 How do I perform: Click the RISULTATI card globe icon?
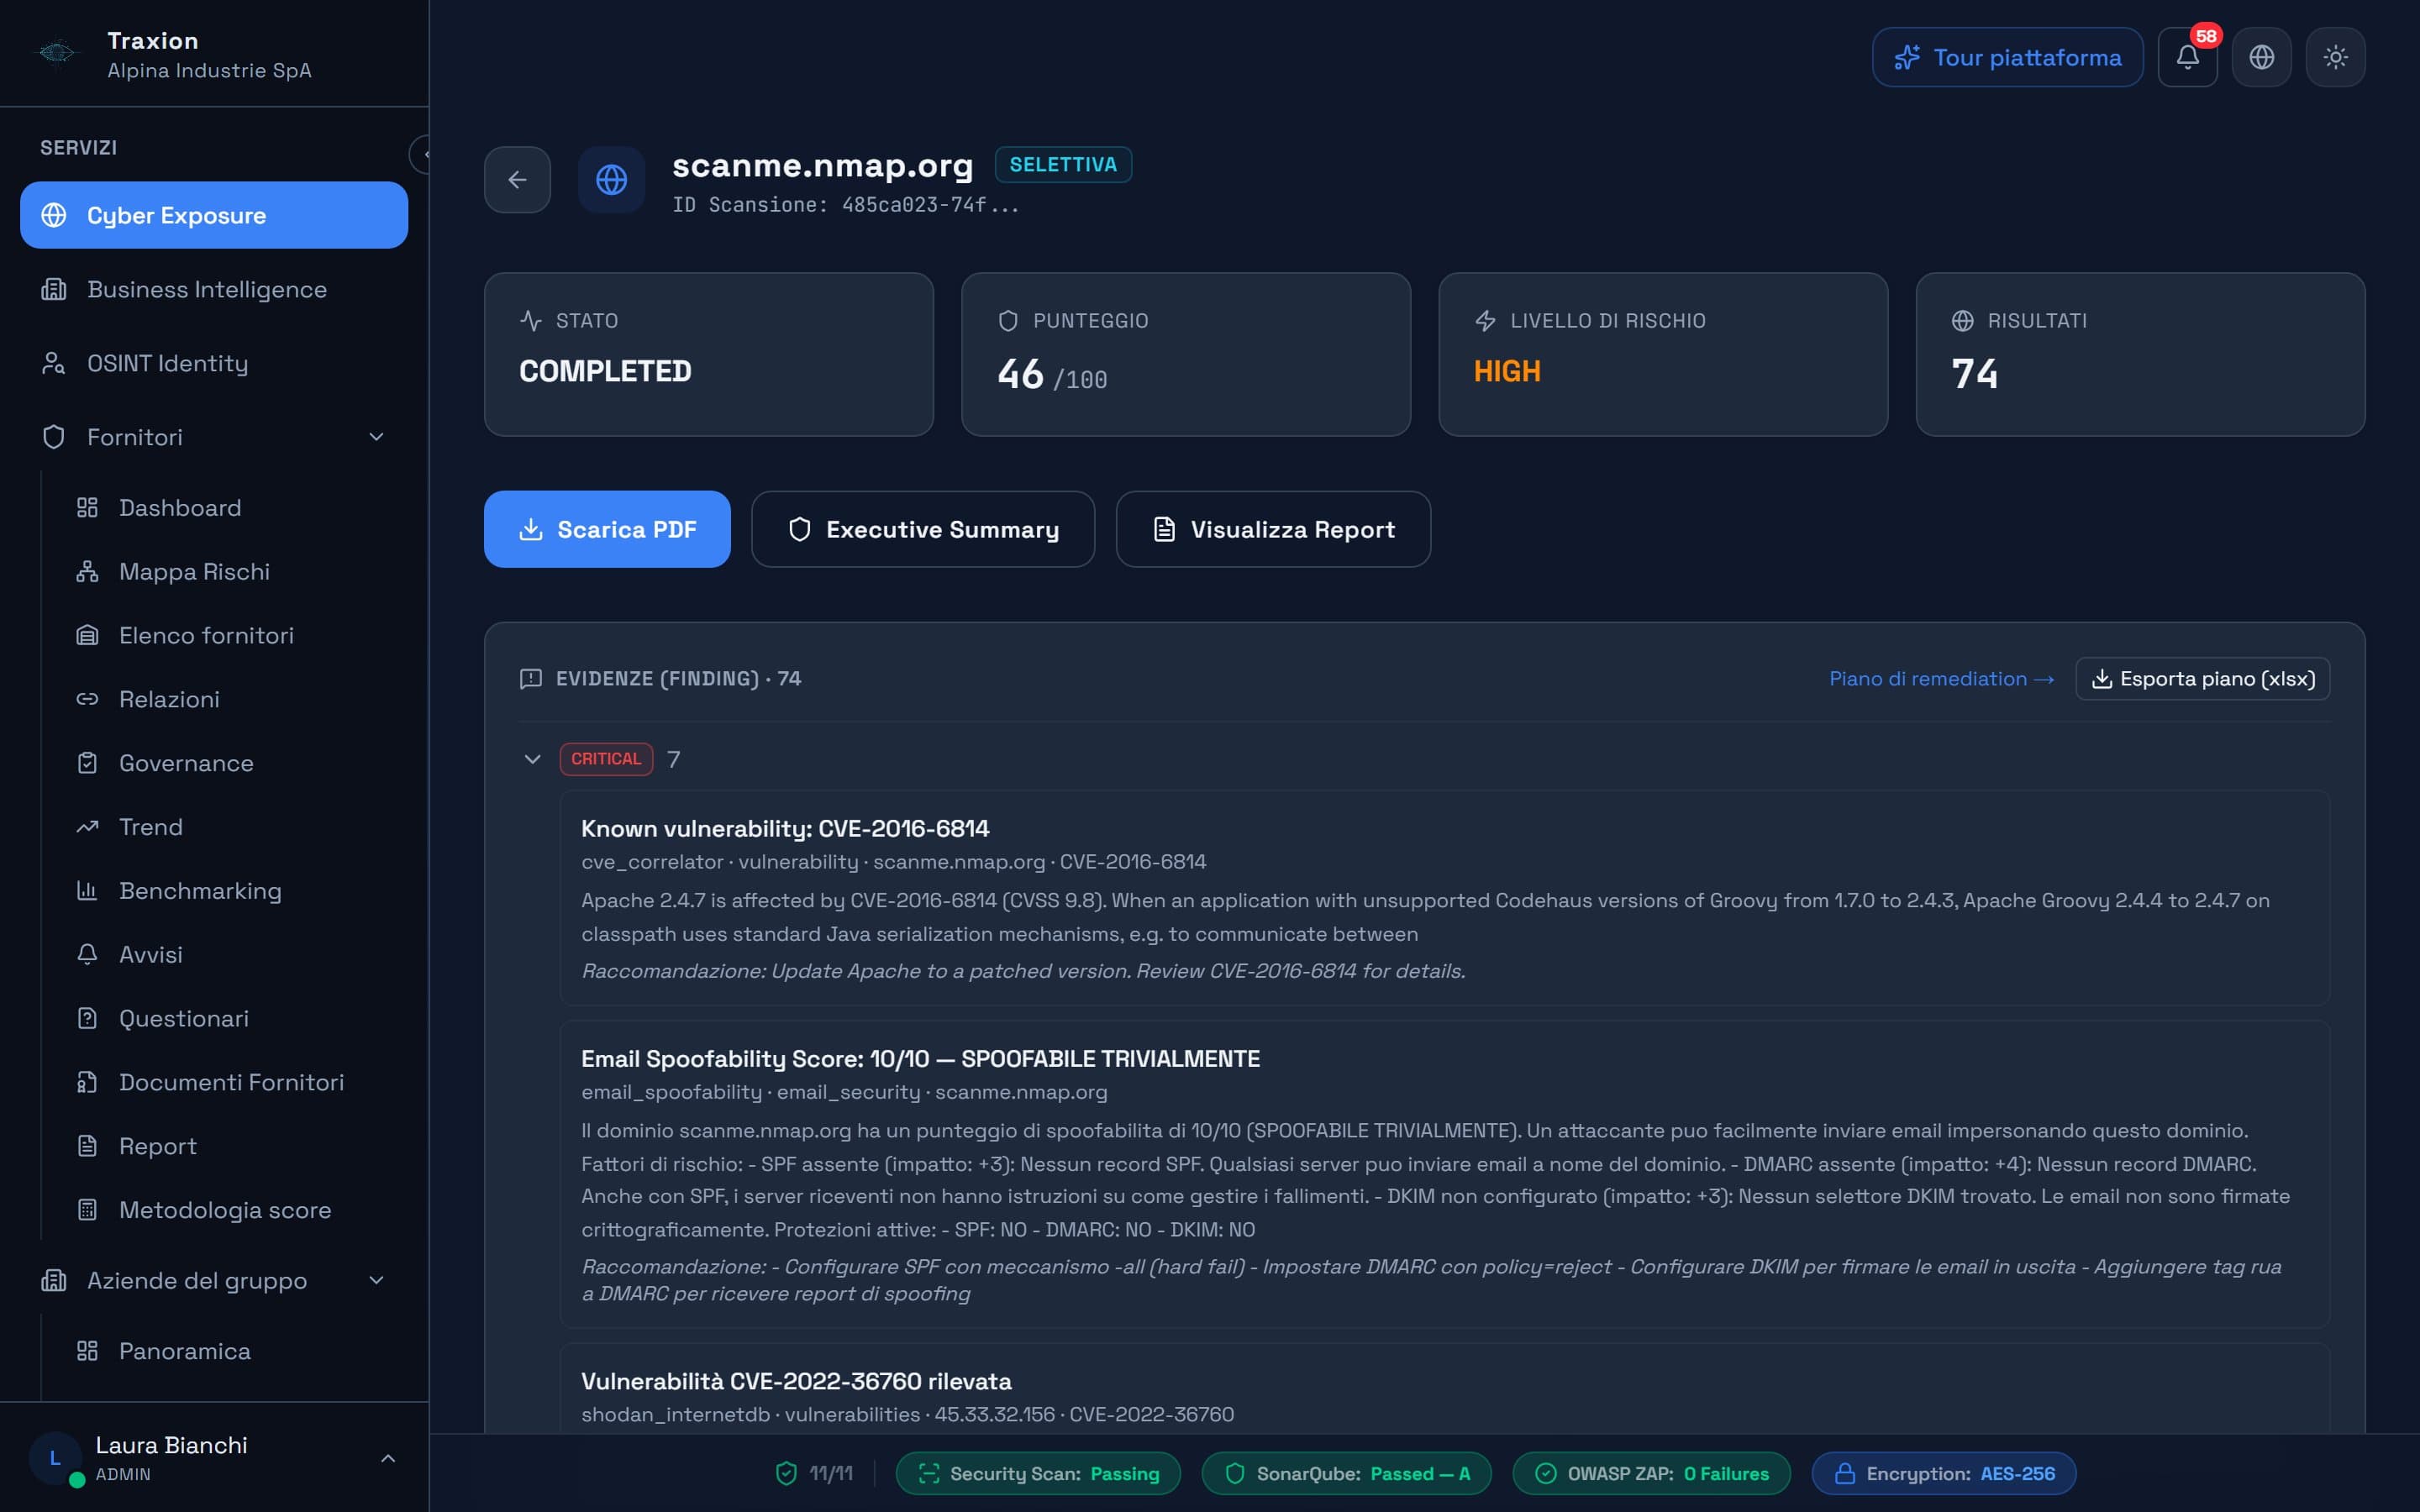pos(1962,321)
